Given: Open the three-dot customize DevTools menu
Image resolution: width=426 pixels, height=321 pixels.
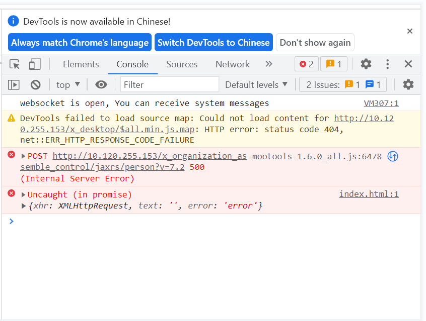Looking at the screenshot, I should click(387, 64).
